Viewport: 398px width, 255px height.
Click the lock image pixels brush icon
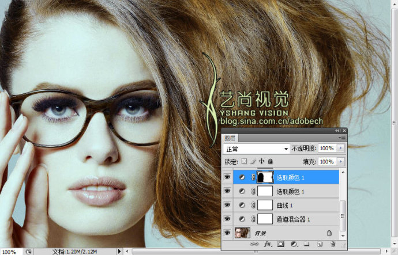coord(253,161)
